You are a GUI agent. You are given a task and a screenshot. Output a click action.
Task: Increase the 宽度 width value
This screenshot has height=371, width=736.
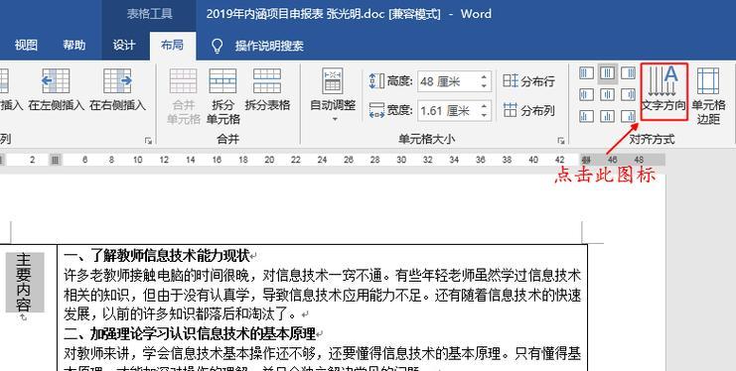(484, 106)
